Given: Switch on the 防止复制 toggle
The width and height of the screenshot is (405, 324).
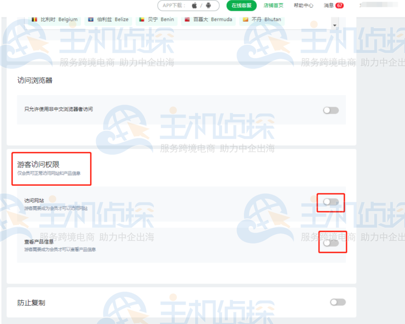Looking at the screenshot, I should coord(337,302).
